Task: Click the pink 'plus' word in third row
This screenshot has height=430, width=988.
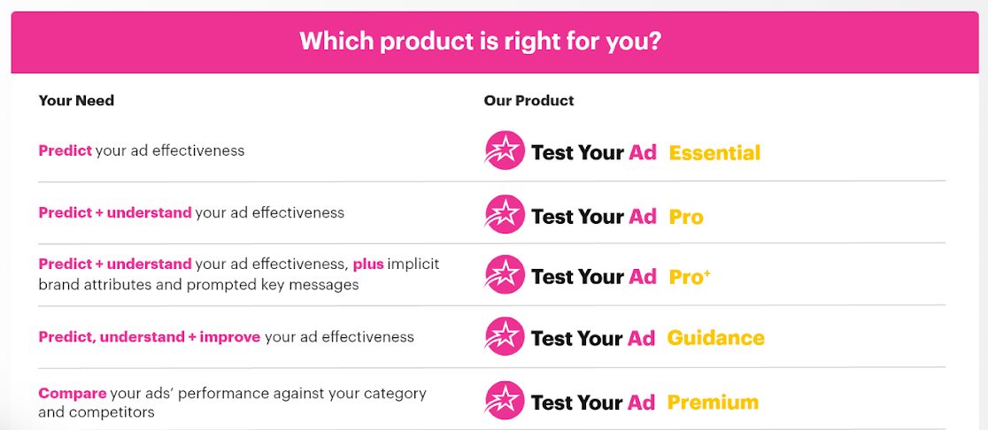Action: (368, 264)
